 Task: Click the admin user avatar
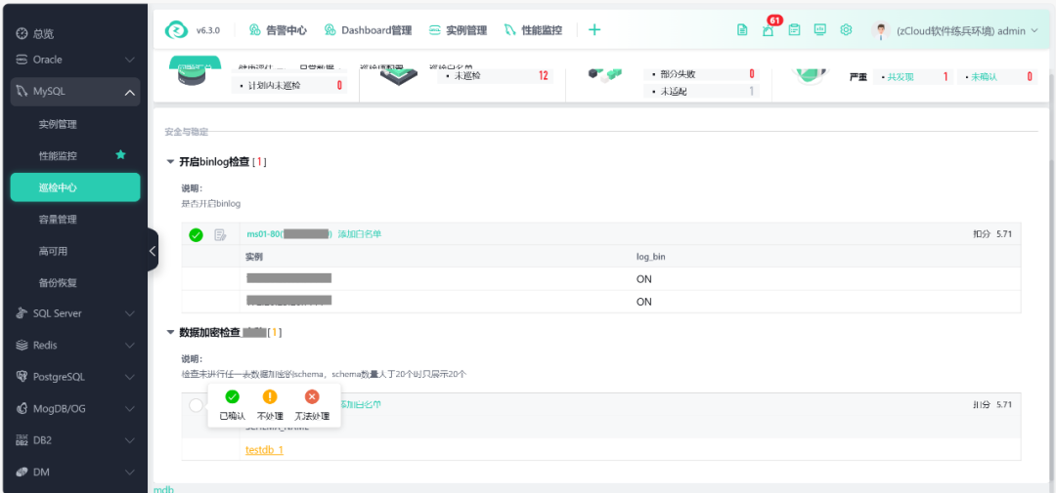[881, 30]
